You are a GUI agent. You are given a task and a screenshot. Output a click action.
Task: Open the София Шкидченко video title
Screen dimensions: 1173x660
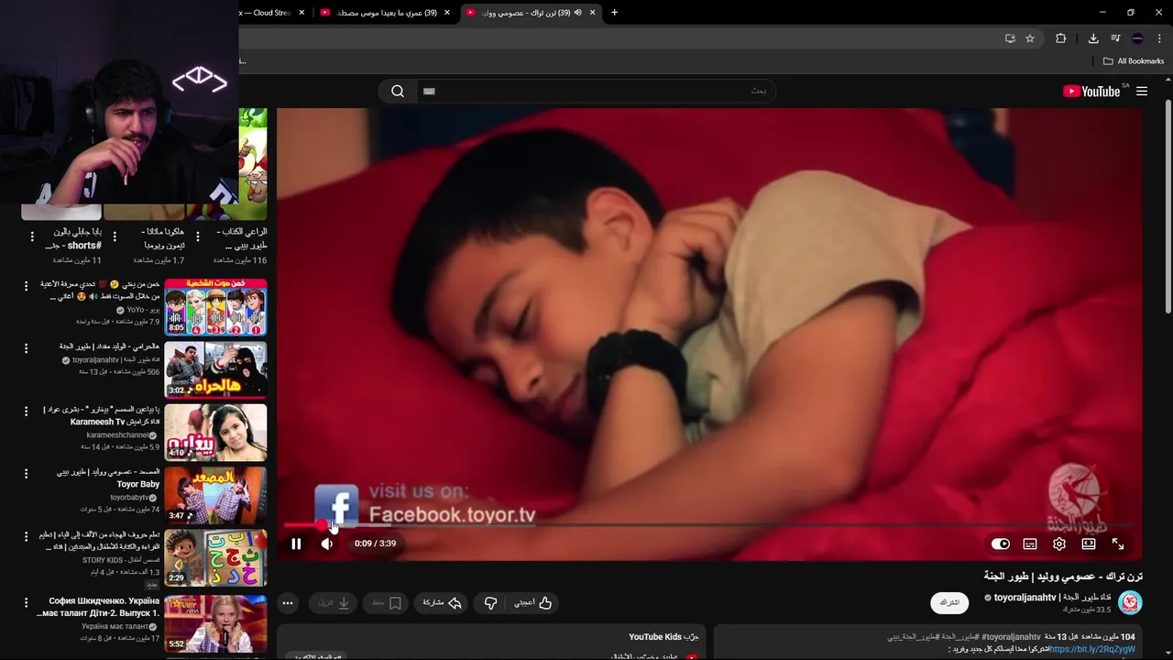98,607
